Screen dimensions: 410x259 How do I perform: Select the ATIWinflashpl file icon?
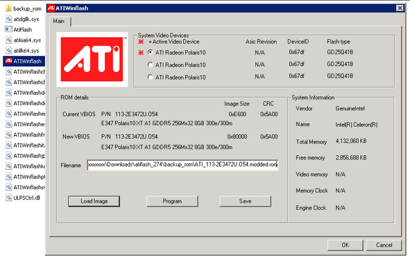pyautogui.click(x=9, y=176)
